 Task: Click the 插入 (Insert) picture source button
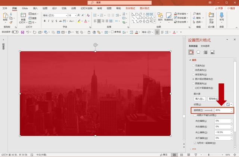coord(200,99)
